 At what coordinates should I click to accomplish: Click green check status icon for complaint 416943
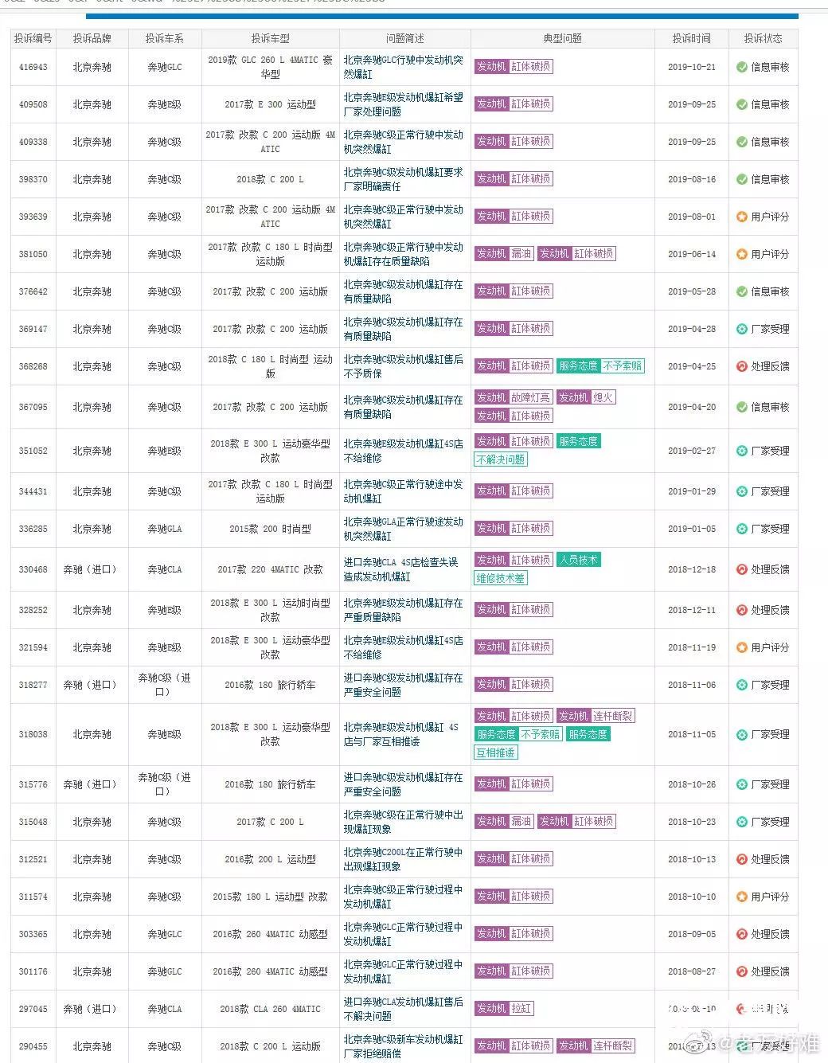tap(741, 68)
